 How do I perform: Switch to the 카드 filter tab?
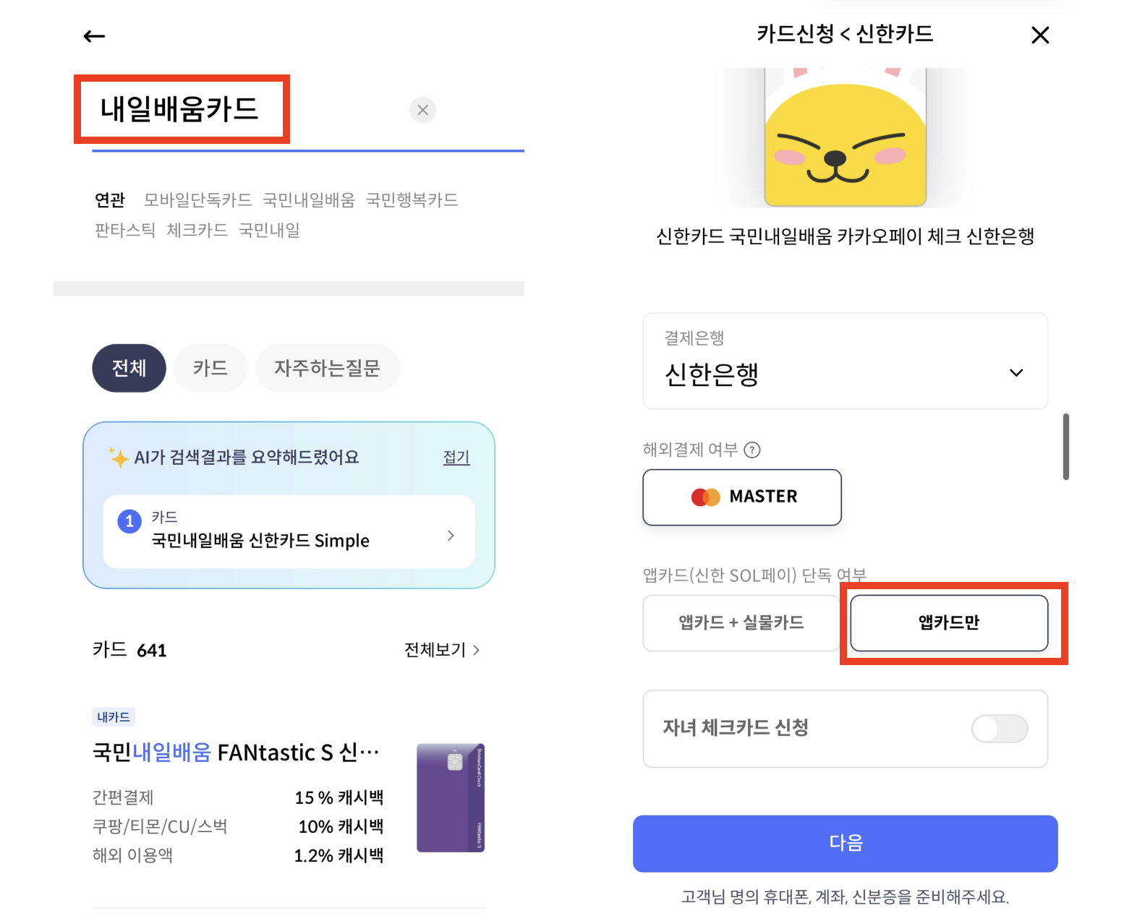pyautogui.click(x=210, y=368)
